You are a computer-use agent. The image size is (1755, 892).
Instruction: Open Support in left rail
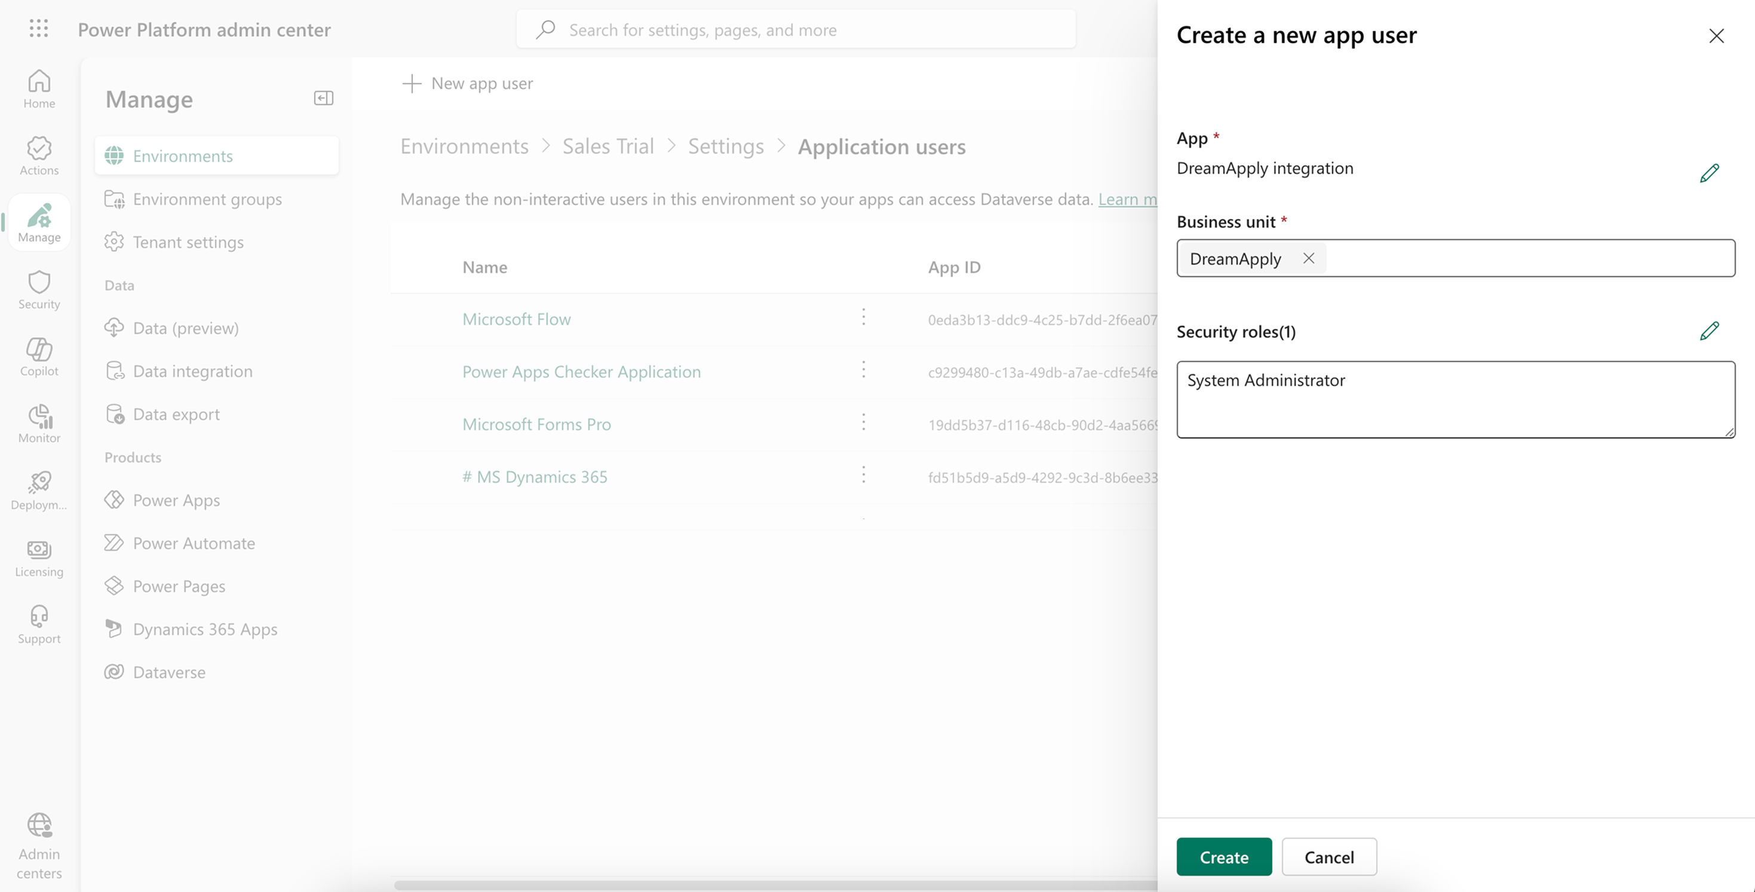pos(39,624)
